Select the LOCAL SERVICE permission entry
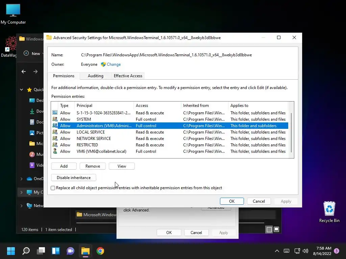This screenshot has height=259, width=346. coord(170,132)
